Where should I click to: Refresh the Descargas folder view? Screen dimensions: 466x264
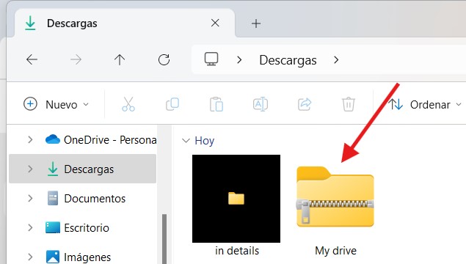pyautogui.click(x=164, y=59)
